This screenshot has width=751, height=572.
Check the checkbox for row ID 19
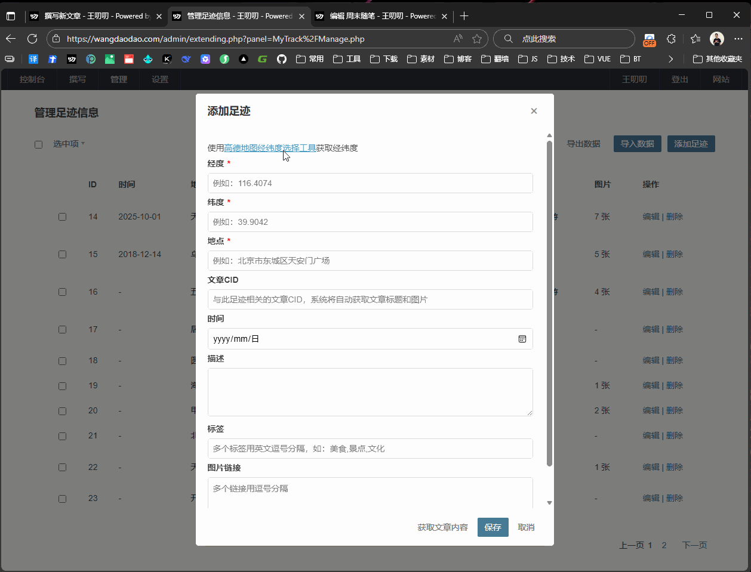point(62,386)
